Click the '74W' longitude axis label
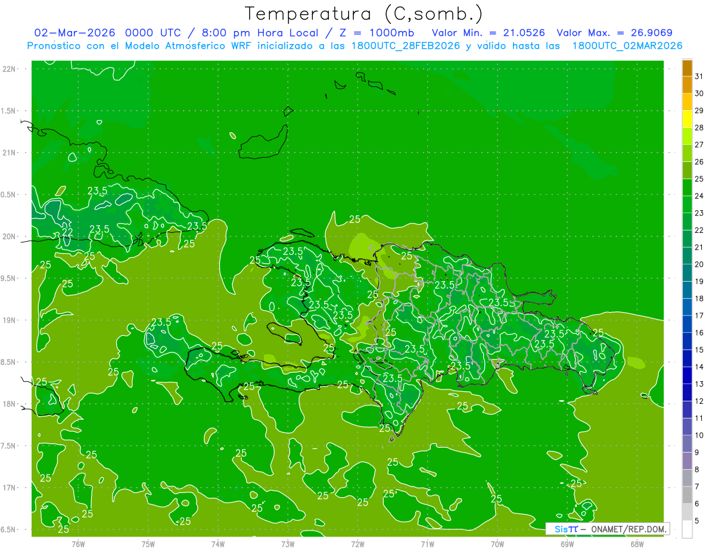Image resolution: width=715 pixels, height=552 pixels. pyautogui.click(x=217, y=544)
